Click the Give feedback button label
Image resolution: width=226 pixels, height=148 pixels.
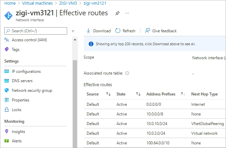point(164,31)
